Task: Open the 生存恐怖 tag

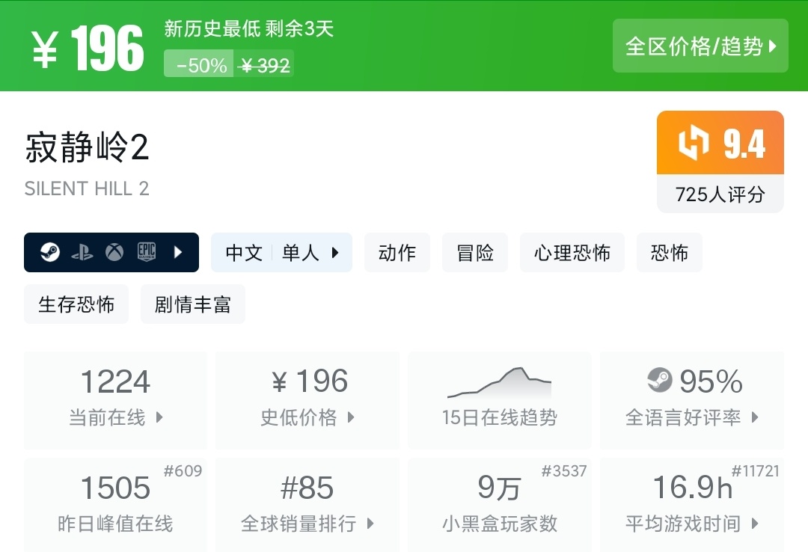Action: tap(76, 304)
